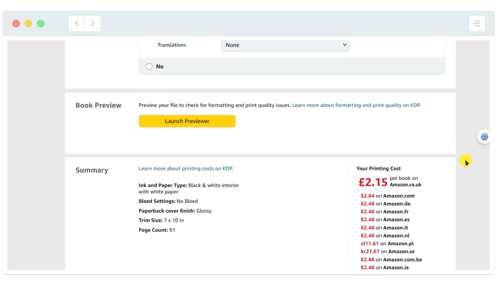Click the Summary section heading
The image size is (497, 285).
click(x=92, y=170)
